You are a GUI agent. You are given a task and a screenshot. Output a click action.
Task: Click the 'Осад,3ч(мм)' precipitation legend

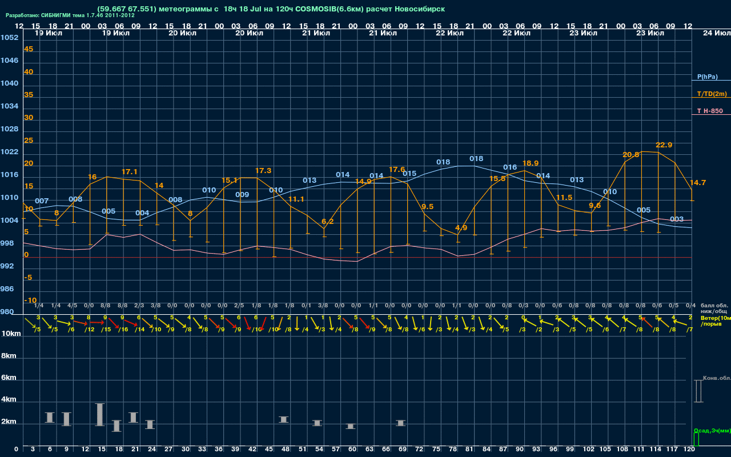point(712,430)
